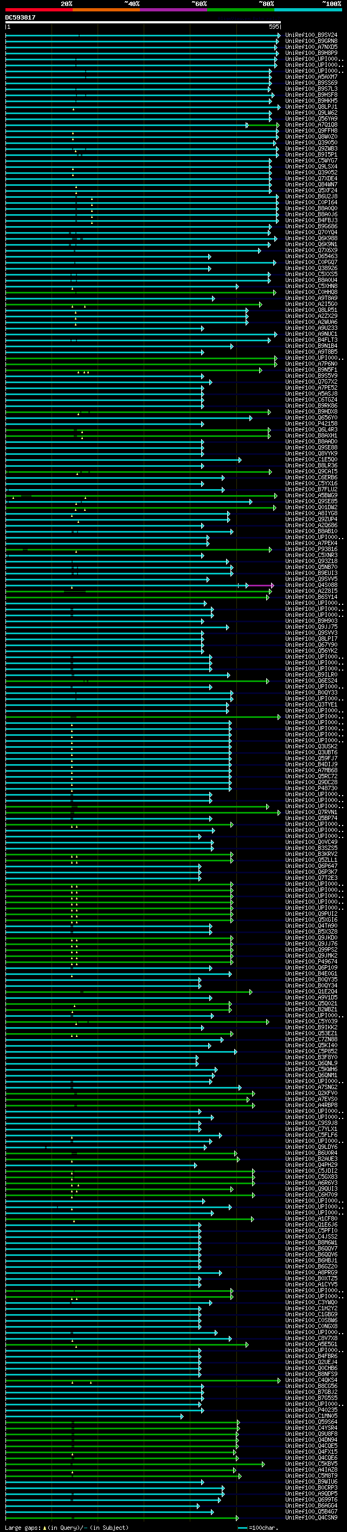Select the UniRef100_Q8LR51 label
The image size is (347, 1532).
[311, 310]
